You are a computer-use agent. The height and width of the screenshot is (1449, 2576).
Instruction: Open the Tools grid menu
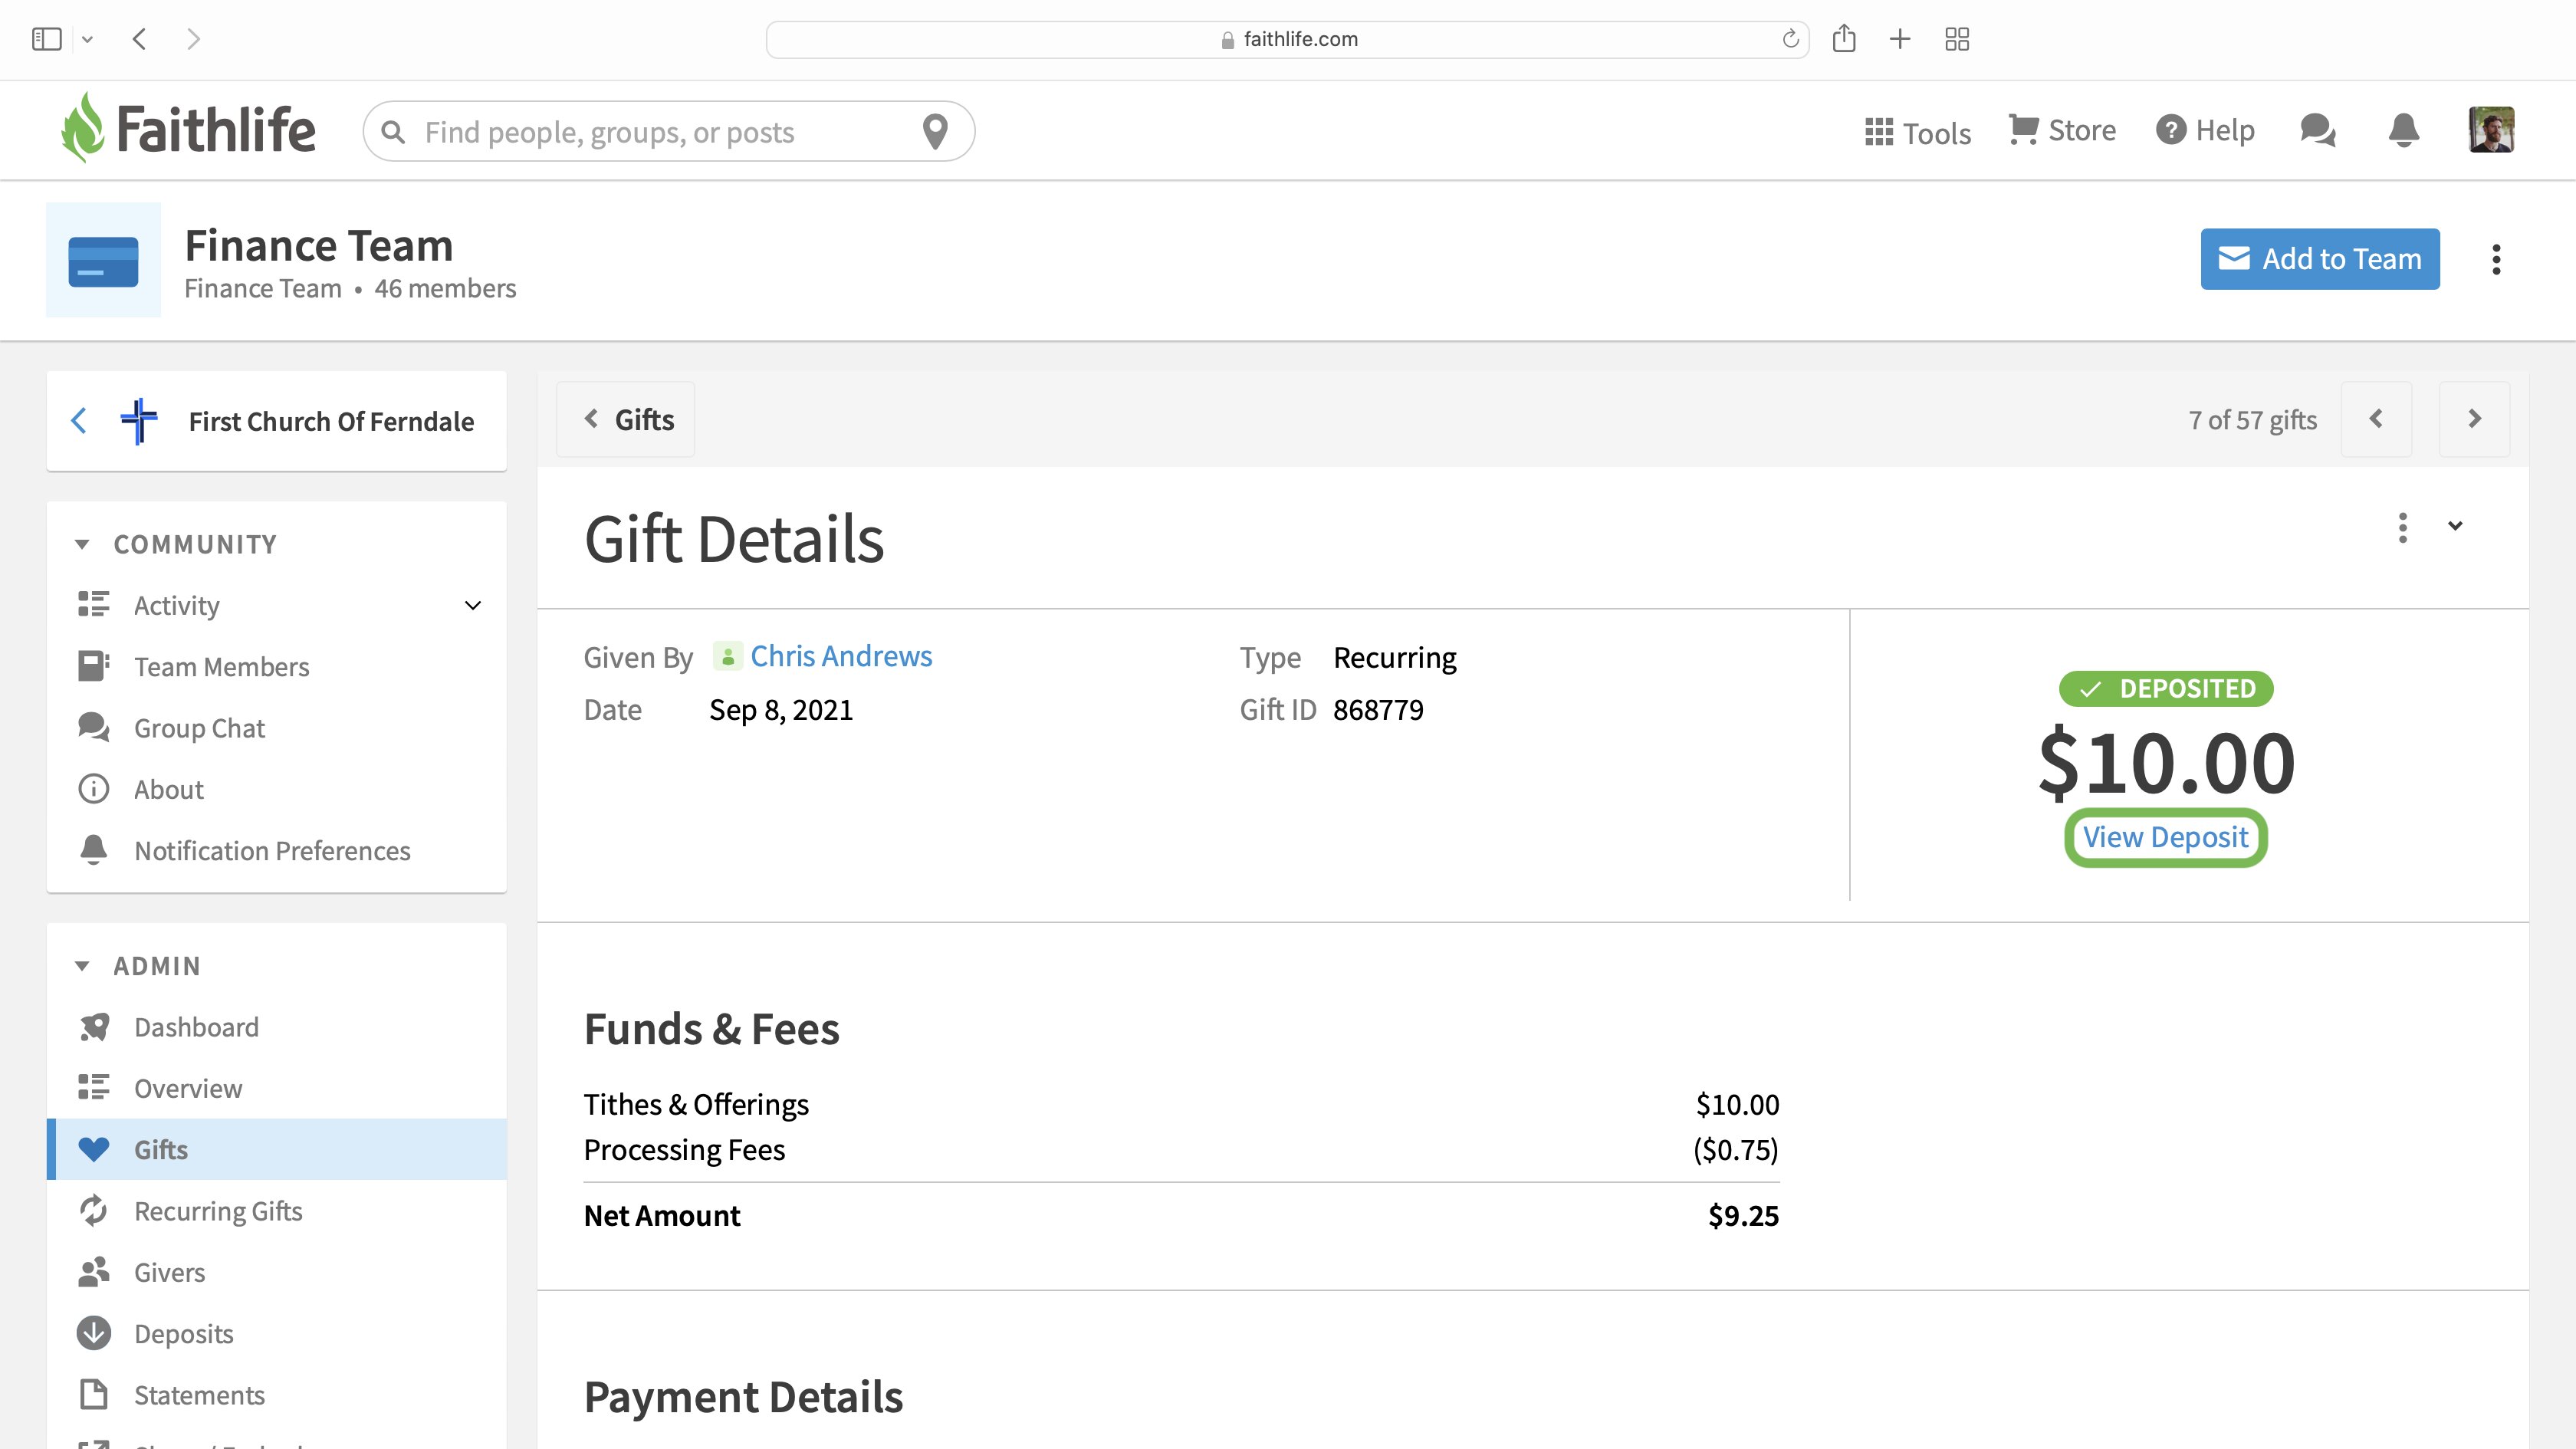(x=1917, y=132)
